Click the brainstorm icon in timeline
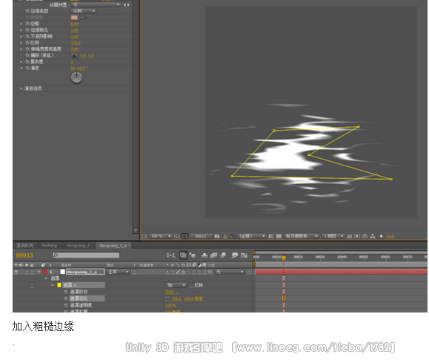 pos(234,255)
